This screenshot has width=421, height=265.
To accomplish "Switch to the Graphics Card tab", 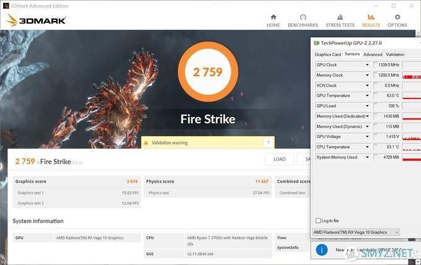I will [x=328, y=54].
